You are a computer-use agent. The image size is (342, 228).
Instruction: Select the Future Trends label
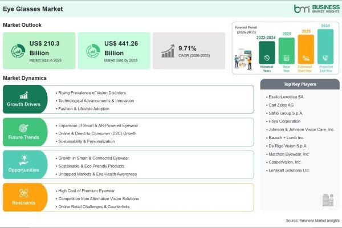(23, 137)
